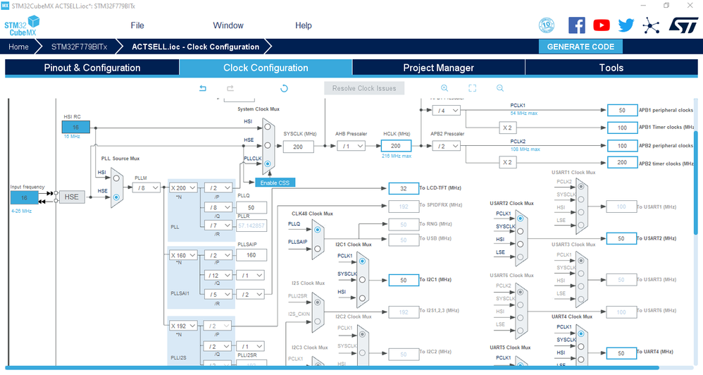Go to STM32F779BITx breadcrumb
The width and height of the screenshot is (703, 375).
(x=79, y=47)
